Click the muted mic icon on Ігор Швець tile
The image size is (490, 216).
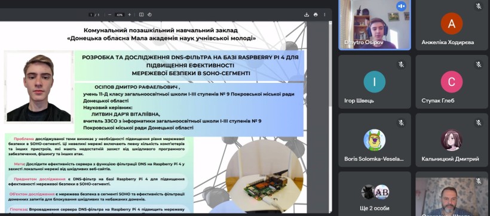[401, 64]
